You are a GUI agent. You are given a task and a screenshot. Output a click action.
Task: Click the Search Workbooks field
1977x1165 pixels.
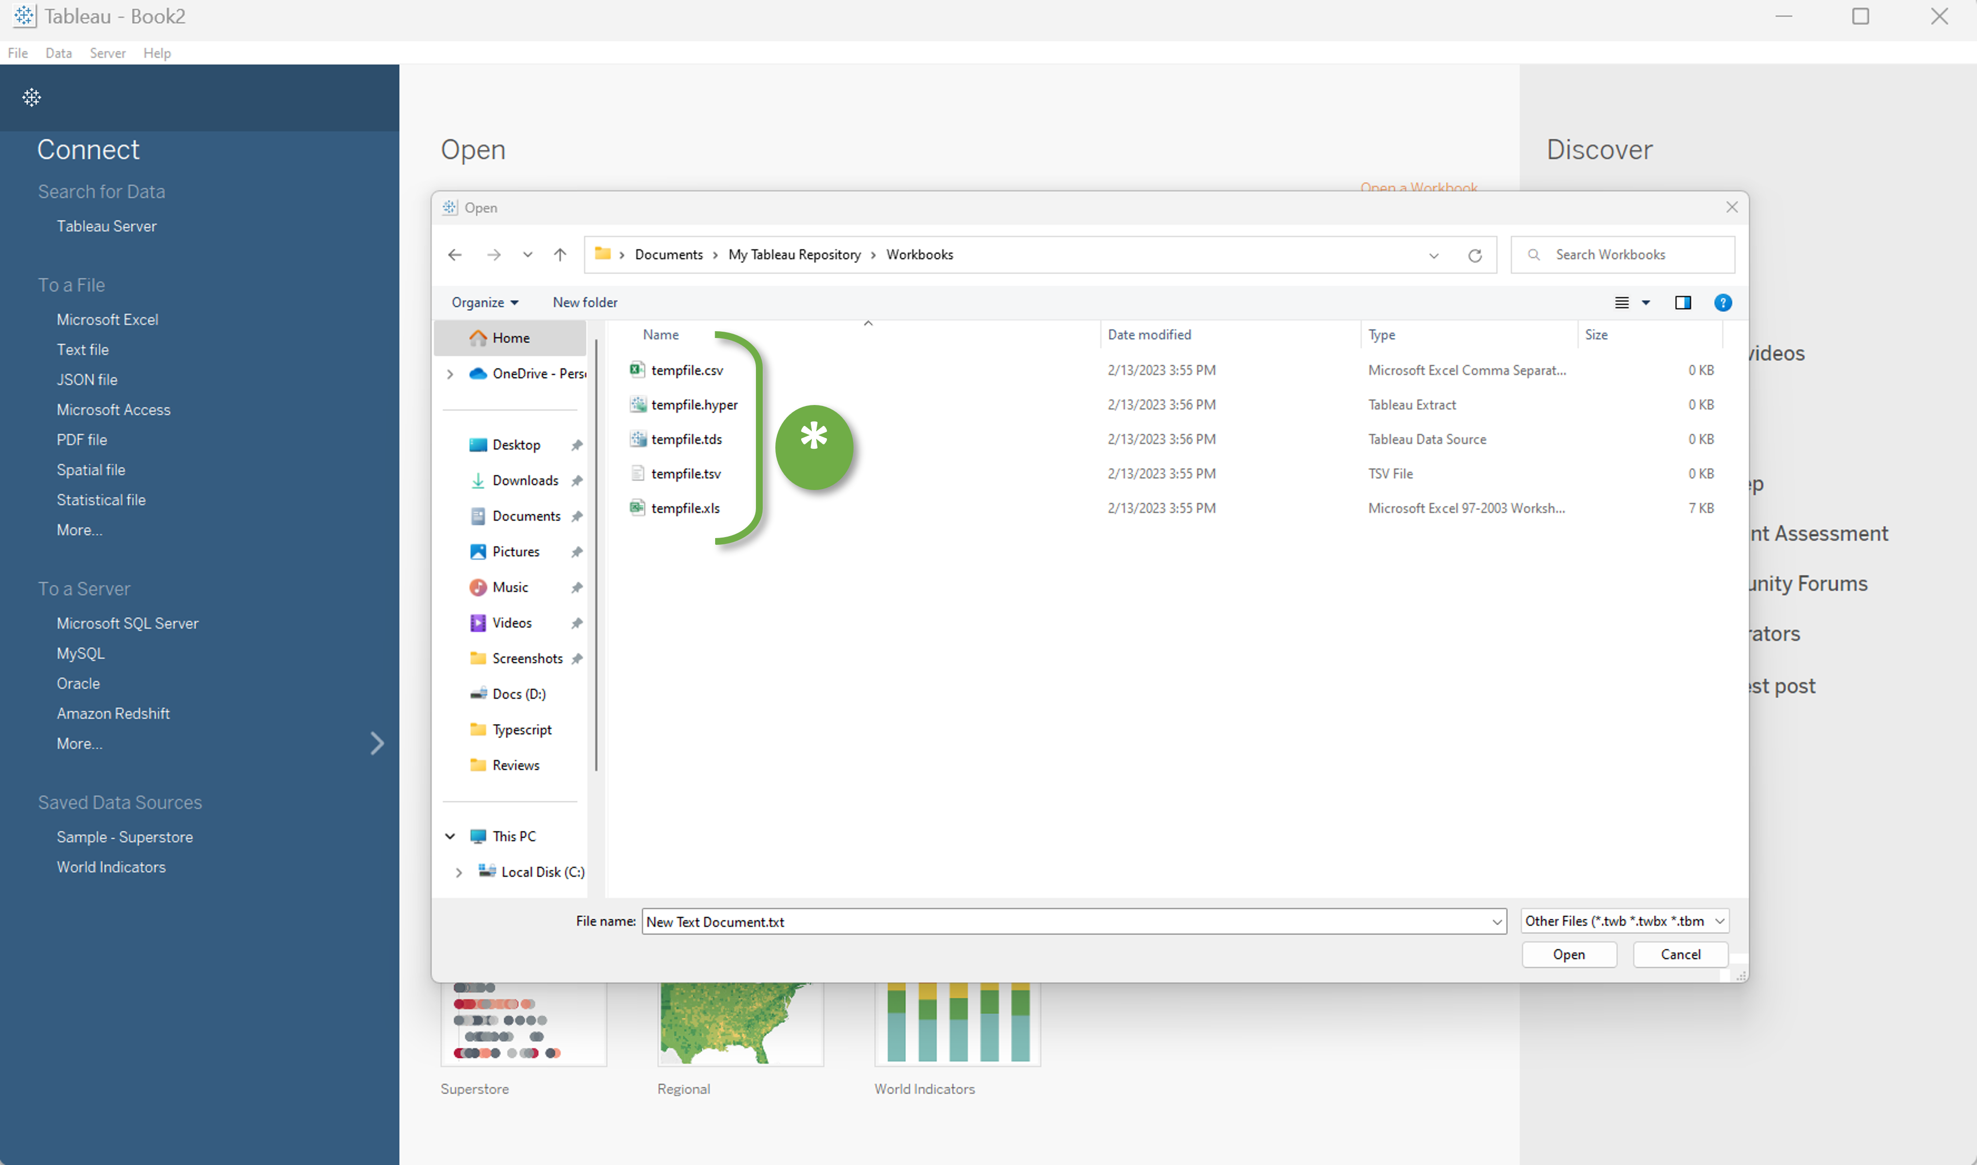click(x=1622, y=255)
